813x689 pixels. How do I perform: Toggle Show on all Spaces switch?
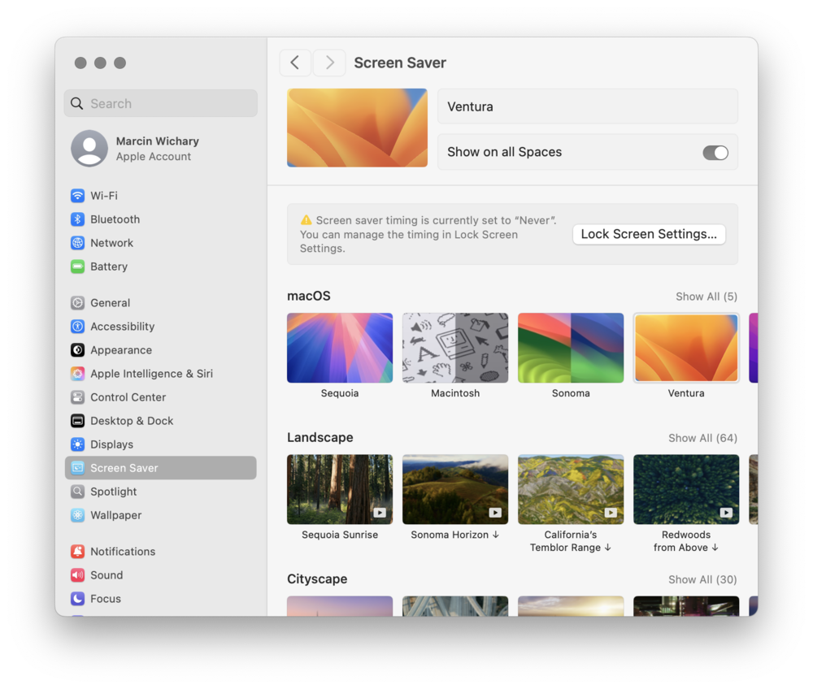pos(715,152)
